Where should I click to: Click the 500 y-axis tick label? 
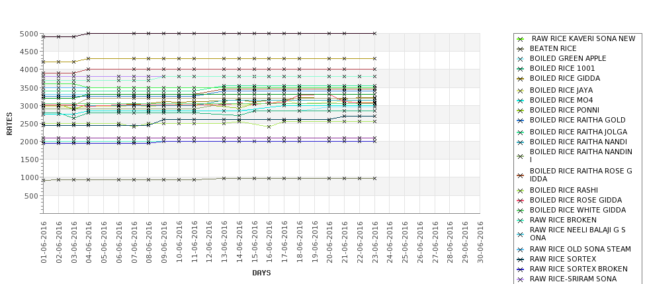[x=31, y=196]
